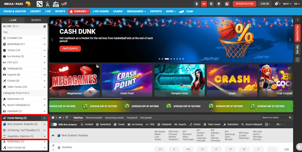Select the Upcoming events tab
This screenshot has height=152, width=302.
(x=114, y=117)
